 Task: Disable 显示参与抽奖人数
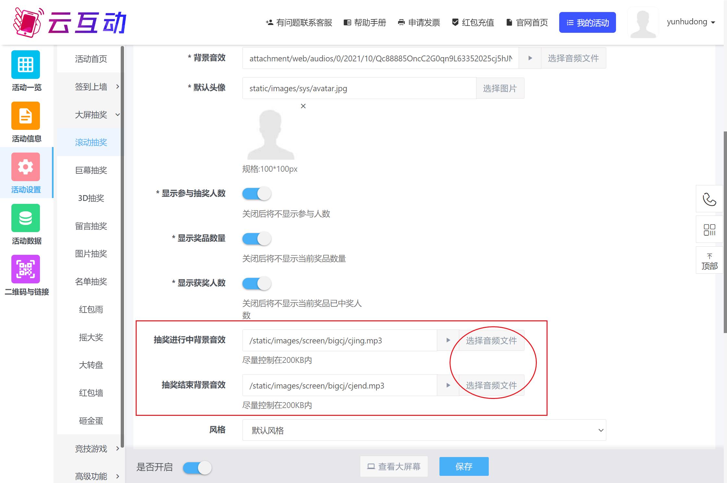[256, 193]
